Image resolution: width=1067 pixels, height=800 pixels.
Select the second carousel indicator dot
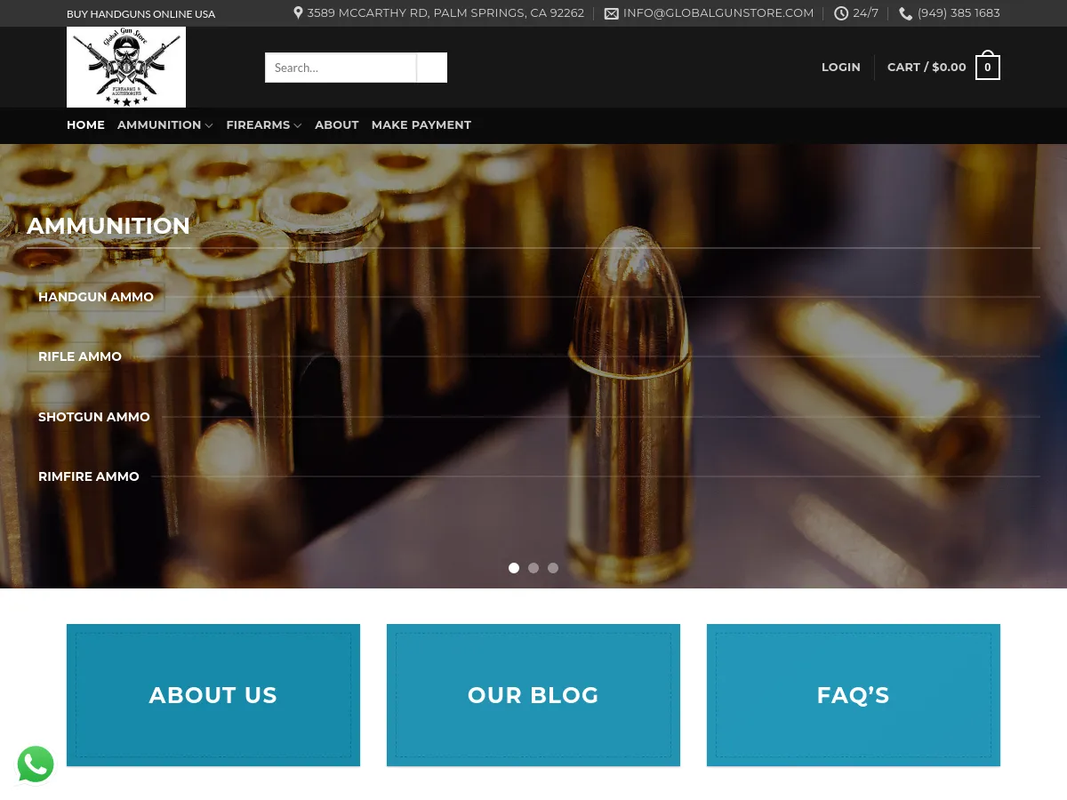tap(533, 567)
